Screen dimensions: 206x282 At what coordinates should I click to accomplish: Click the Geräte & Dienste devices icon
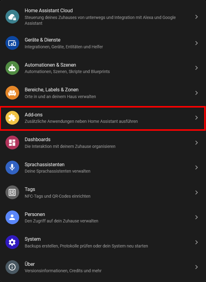pyautogui.click(x=12, y=43)
